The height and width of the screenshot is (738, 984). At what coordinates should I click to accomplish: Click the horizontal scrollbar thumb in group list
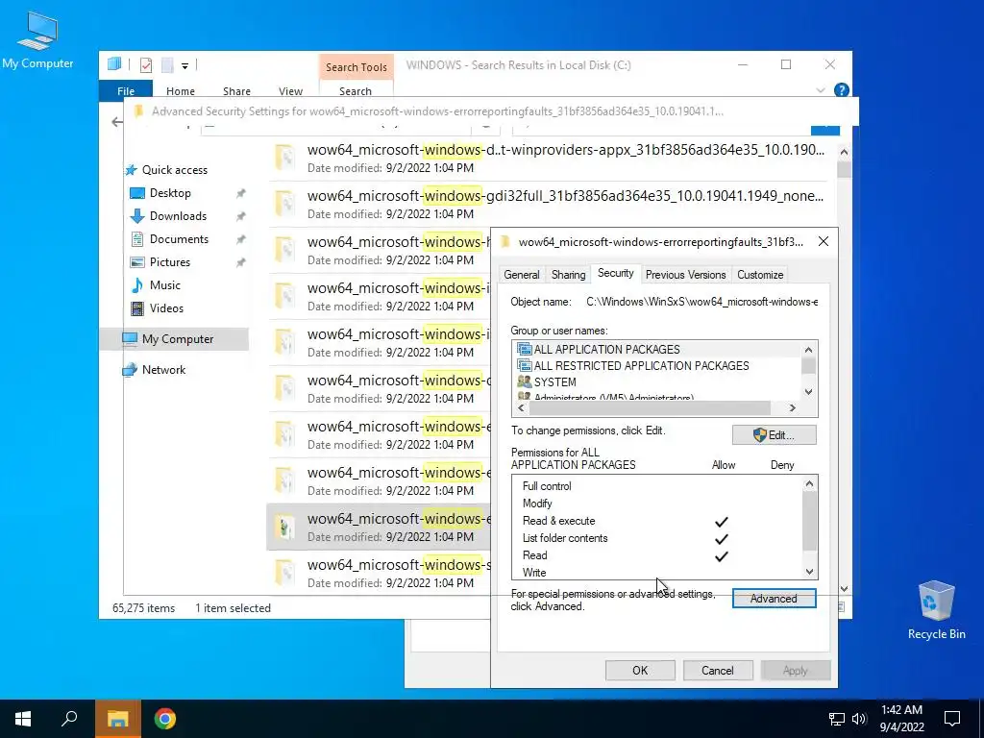pos(650,407)
